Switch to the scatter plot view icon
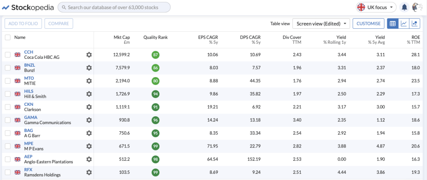Image resolution: width=427 pixels, height=180 pixels. (x=414, y=24)
